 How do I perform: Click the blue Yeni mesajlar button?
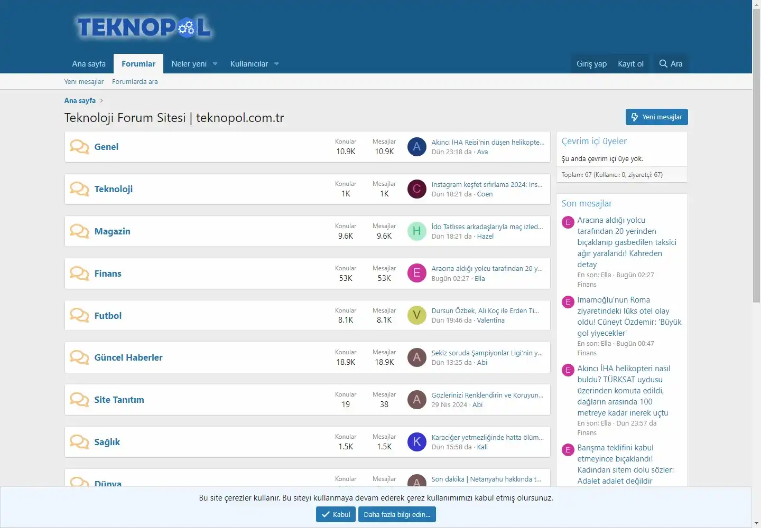656,117
